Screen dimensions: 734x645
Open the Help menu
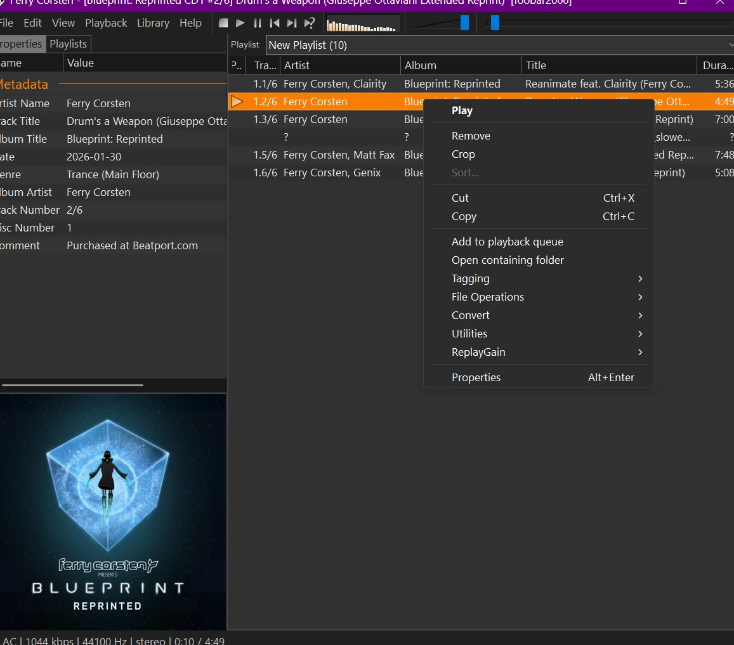pyautogui.click(x=190, y=23)
